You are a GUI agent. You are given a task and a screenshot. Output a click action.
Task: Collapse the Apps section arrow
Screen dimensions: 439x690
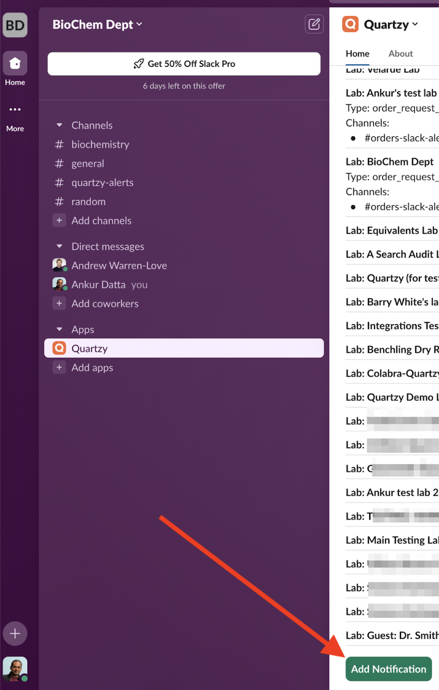60,329
